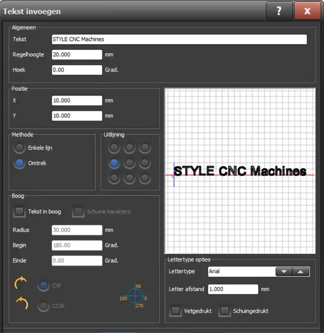Click the Regelhoogte label
This screenshot has height=333, width=324.
[28, 55]
